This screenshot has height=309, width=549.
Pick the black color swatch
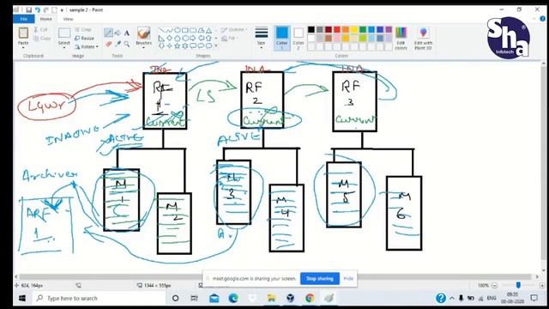click(x=311, y=30)
